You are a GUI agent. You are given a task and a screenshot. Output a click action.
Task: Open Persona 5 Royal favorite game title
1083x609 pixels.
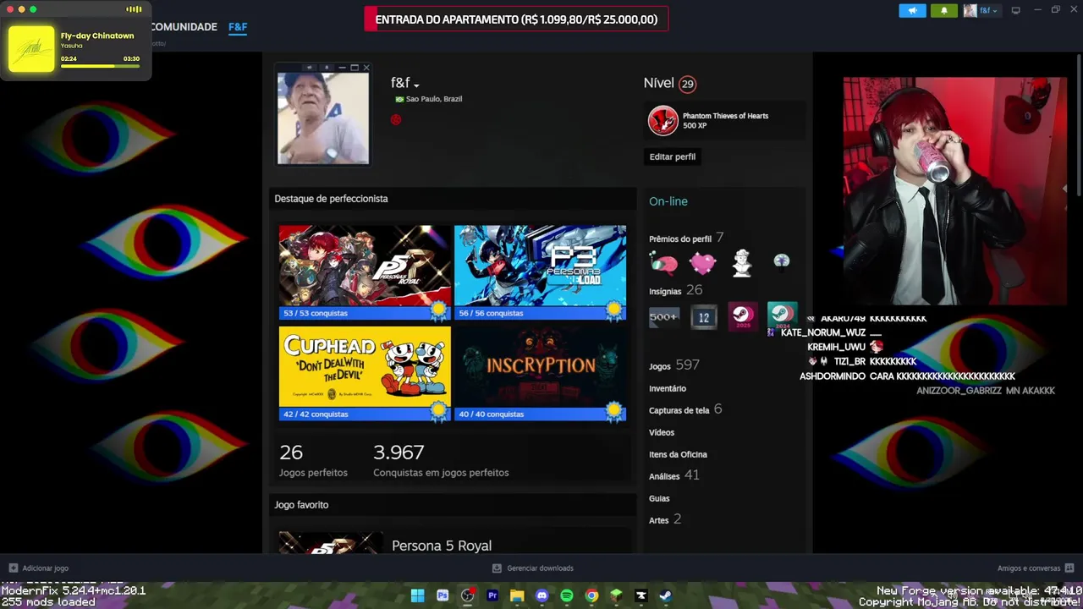(442, 546)
